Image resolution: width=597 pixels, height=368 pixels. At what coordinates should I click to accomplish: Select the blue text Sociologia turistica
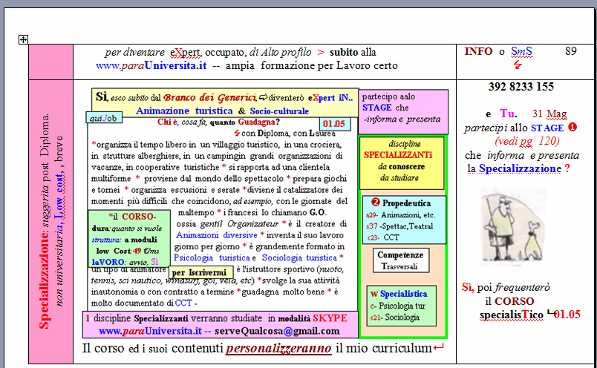point(299,257)
